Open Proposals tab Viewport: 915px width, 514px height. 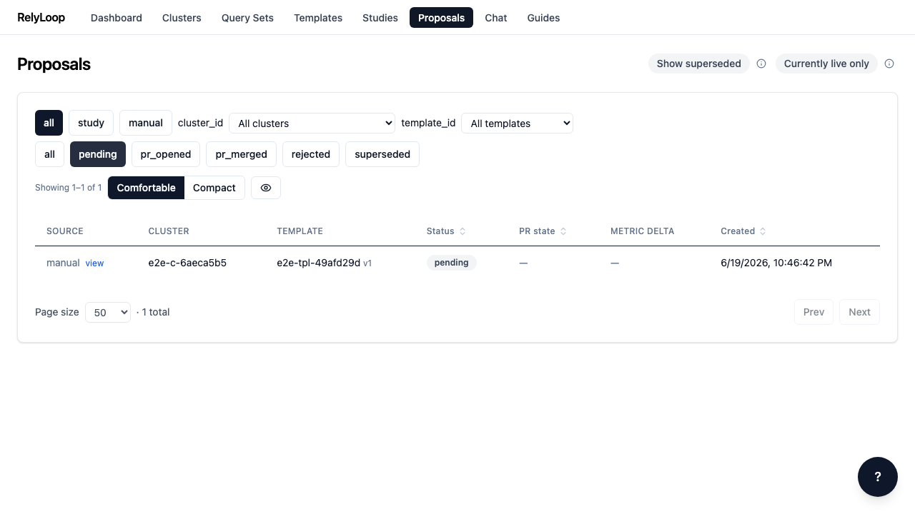[441, 18]
